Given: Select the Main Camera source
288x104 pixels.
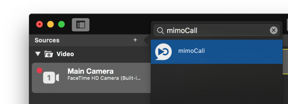Looking at the screenshot, I should click(x=91, y=78).
